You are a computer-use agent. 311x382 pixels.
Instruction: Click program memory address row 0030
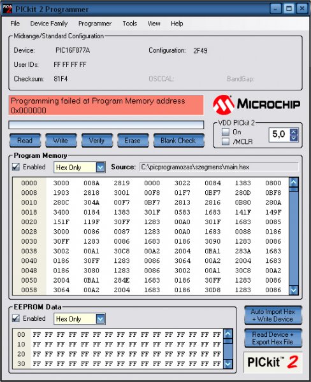click(x=29, y=241)
